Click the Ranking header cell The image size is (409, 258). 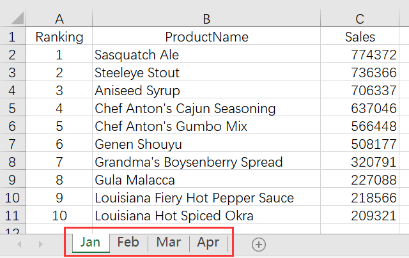pos(59,37)
